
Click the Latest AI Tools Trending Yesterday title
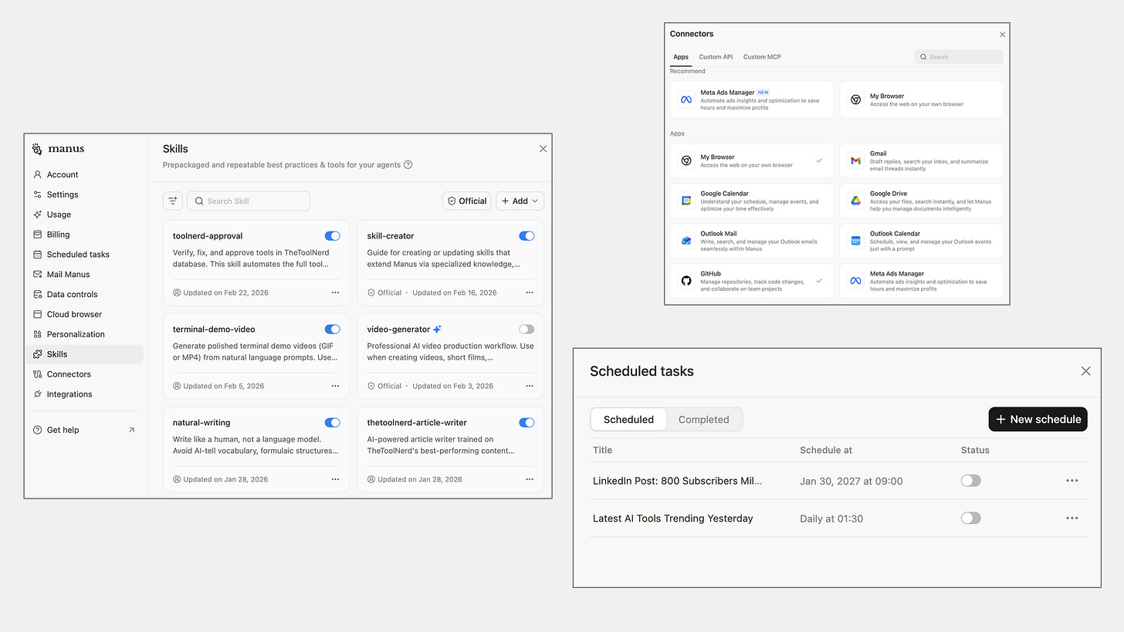click(x=672, y=519)
